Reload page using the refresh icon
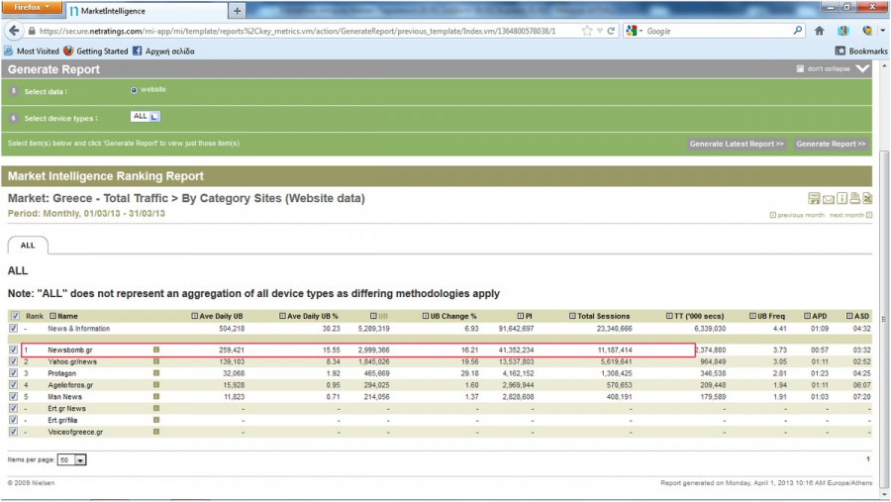The image size is (891, 502). pyautogui.click(x=612, y=31)
